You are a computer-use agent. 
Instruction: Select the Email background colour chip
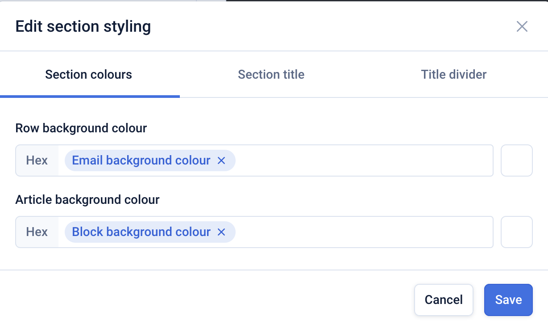pyautogui.click(x=141, y=160)
